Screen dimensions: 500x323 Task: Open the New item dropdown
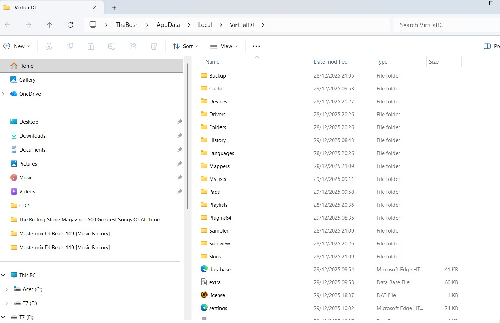[x=17, y=46]
